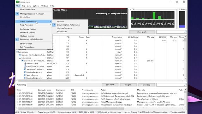Click the Process Lasso title bar icon
202x114 pixels.
(x=17, y=2)
